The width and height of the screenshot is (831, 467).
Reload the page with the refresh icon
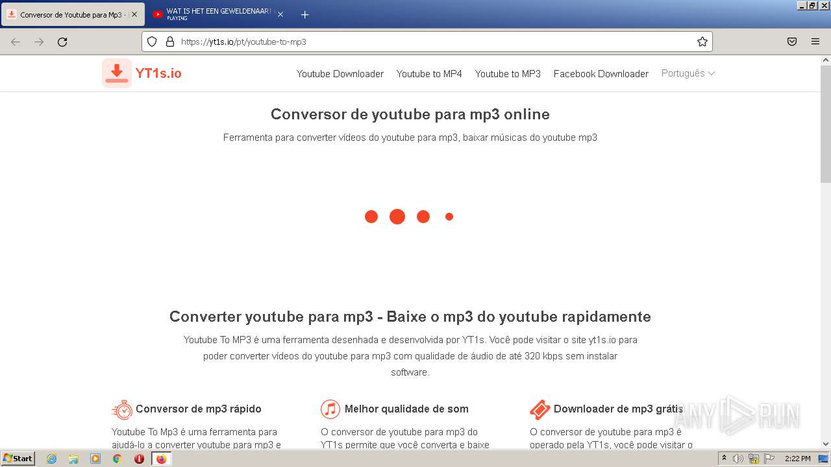pyautogui.click(x=62, y=42)
